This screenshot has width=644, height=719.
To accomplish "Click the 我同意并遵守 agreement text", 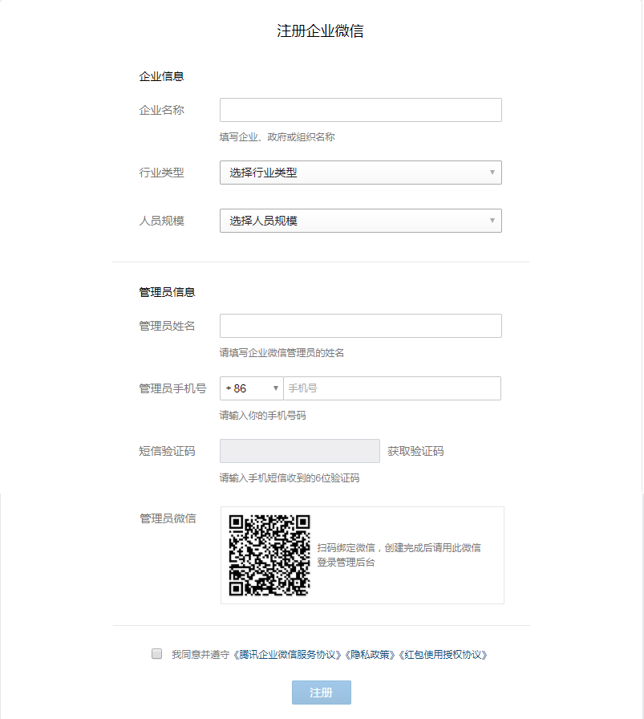I will click(x=200, y=654).
